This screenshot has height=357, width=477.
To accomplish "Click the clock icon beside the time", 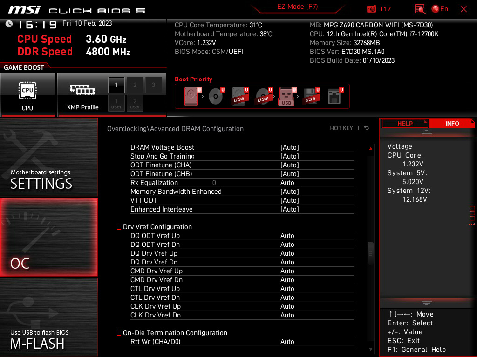I will [x=9, y=24].
